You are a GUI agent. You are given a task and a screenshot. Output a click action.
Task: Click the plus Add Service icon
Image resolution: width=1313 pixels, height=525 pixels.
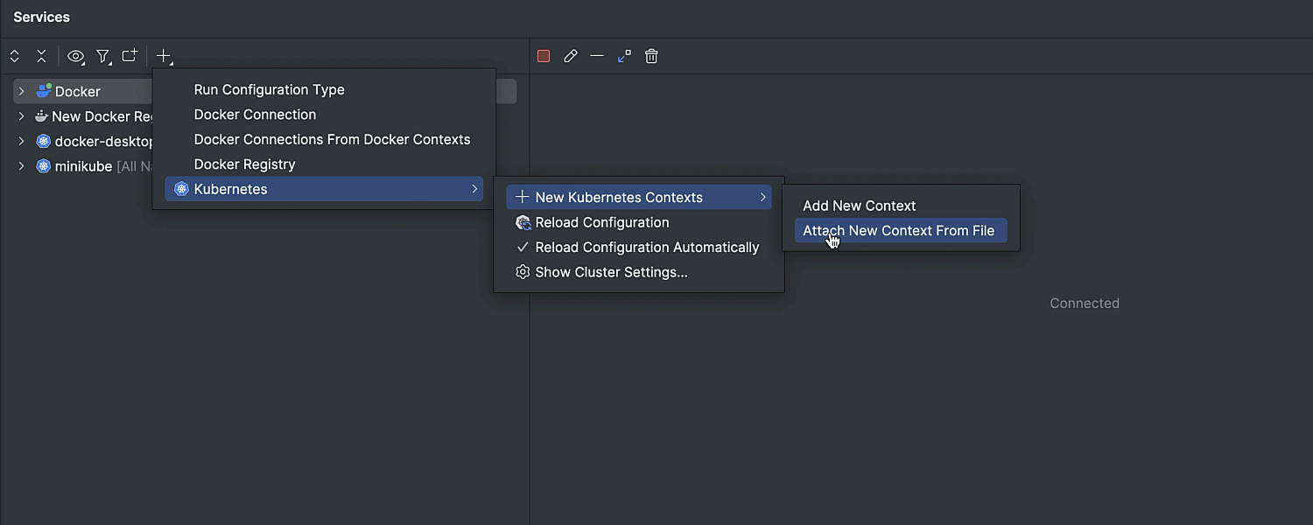(x=164, y=57)
